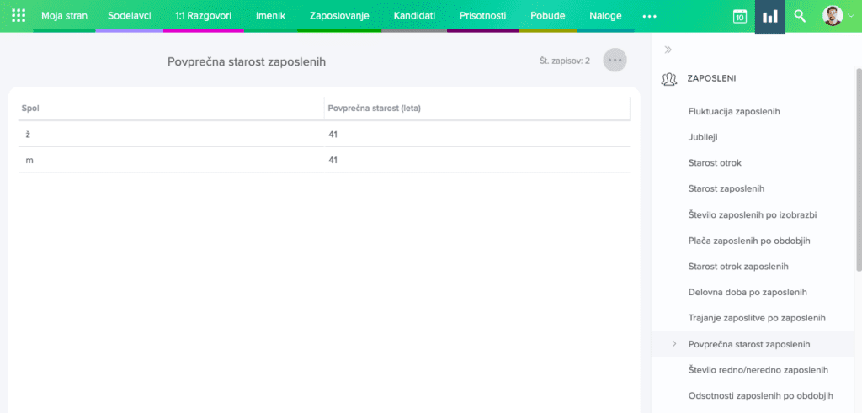The width and height of the screenshot is (862, 413).
Task: Open the Kandidati tab
Action: point(414,16)
